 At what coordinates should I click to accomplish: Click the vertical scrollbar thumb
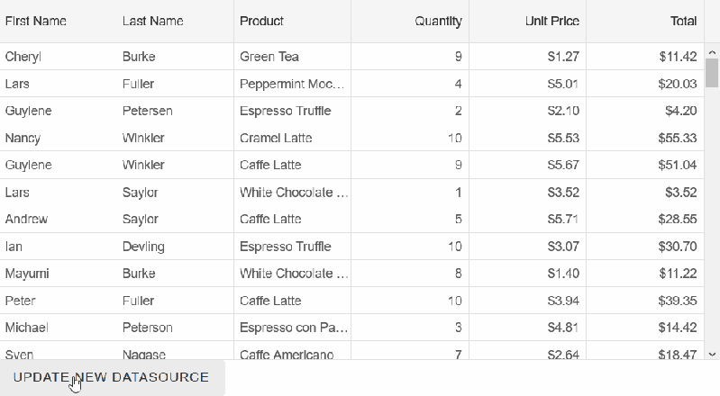point(712,72)
